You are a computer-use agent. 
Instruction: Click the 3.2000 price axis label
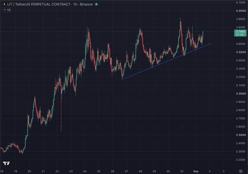click(241, 77)
